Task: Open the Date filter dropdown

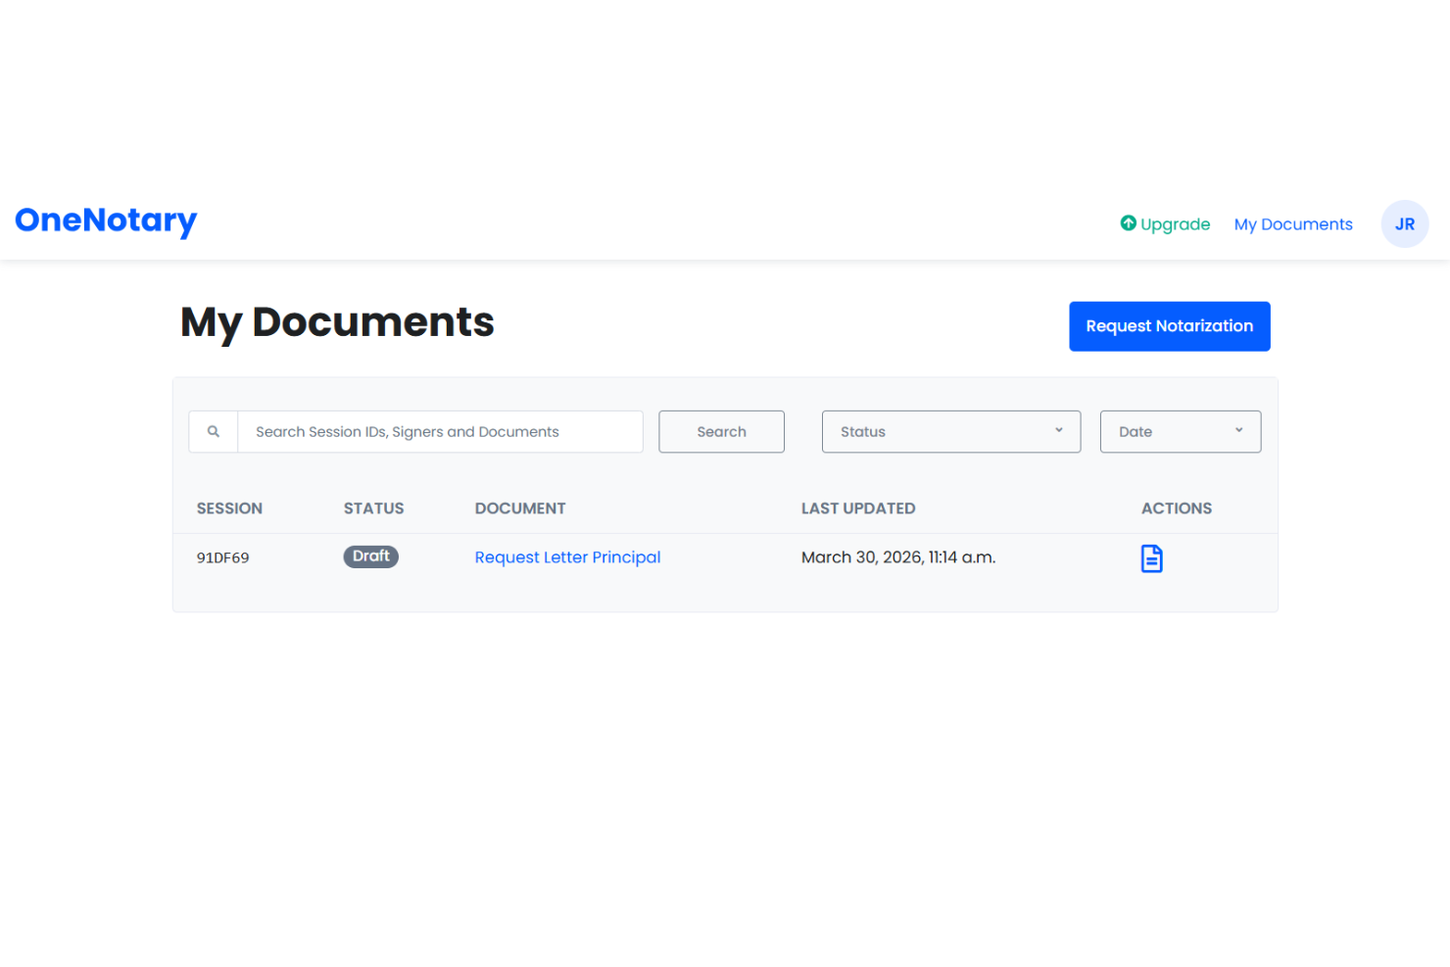Action: 1180,431
